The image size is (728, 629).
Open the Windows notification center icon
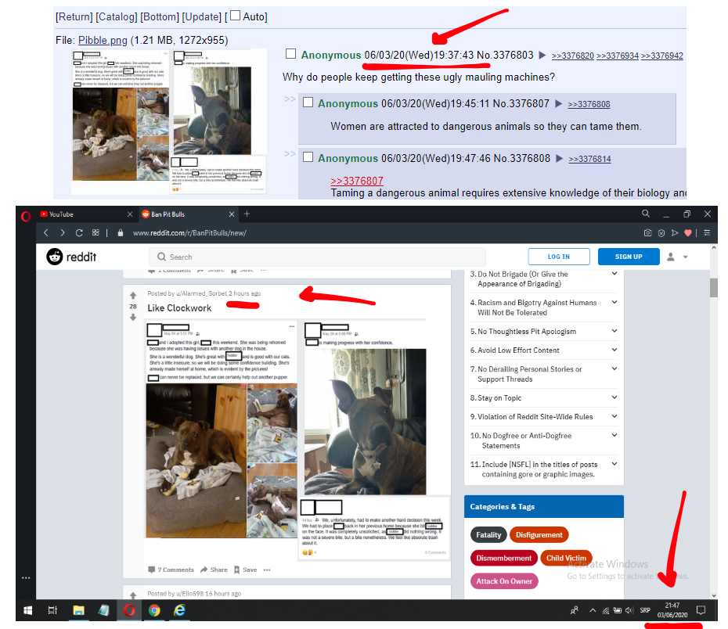click(701, 610)
